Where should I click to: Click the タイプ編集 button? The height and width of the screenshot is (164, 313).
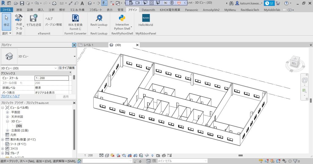(66, 68)
